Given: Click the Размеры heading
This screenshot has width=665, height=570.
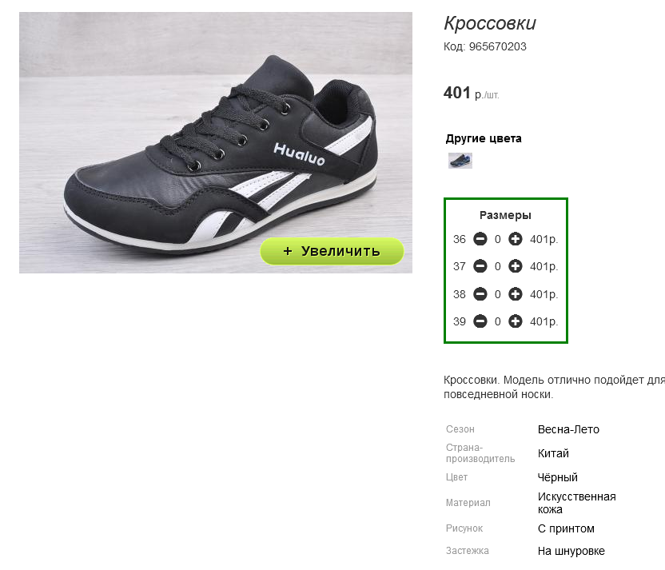Looking at the screenshot, I should (x=505, y=215).
